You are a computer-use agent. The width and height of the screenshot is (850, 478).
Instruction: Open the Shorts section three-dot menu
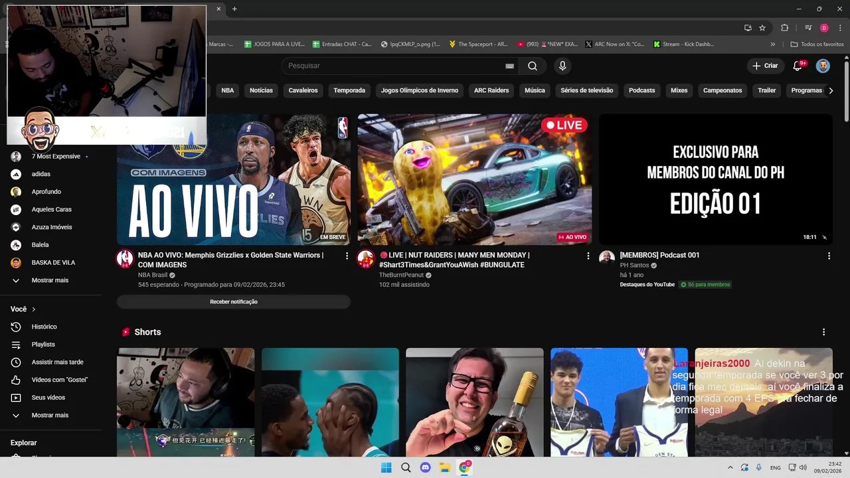823,332
